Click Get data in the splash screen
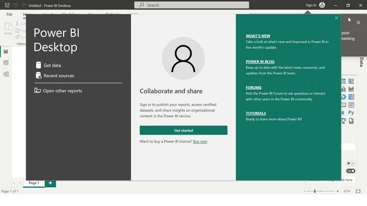Image resolution: width=367 pixels, height=206 pixels. click(x=52, y=65)
